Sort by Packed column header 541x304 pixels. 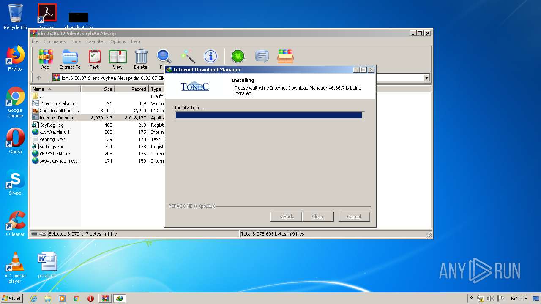pos(131,89)
